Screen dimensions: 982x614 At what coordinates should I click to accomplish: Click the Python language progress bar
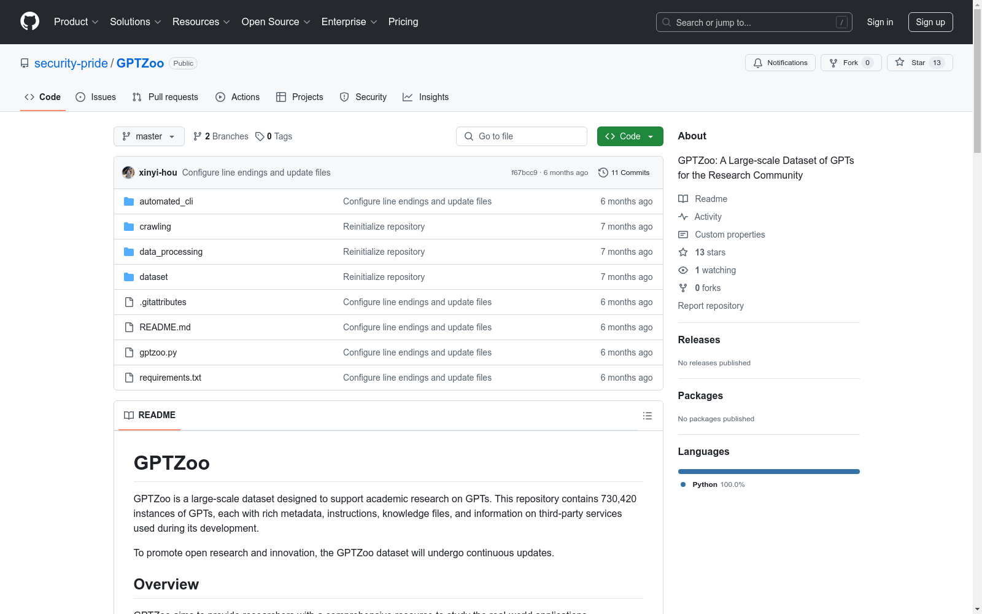768,472
